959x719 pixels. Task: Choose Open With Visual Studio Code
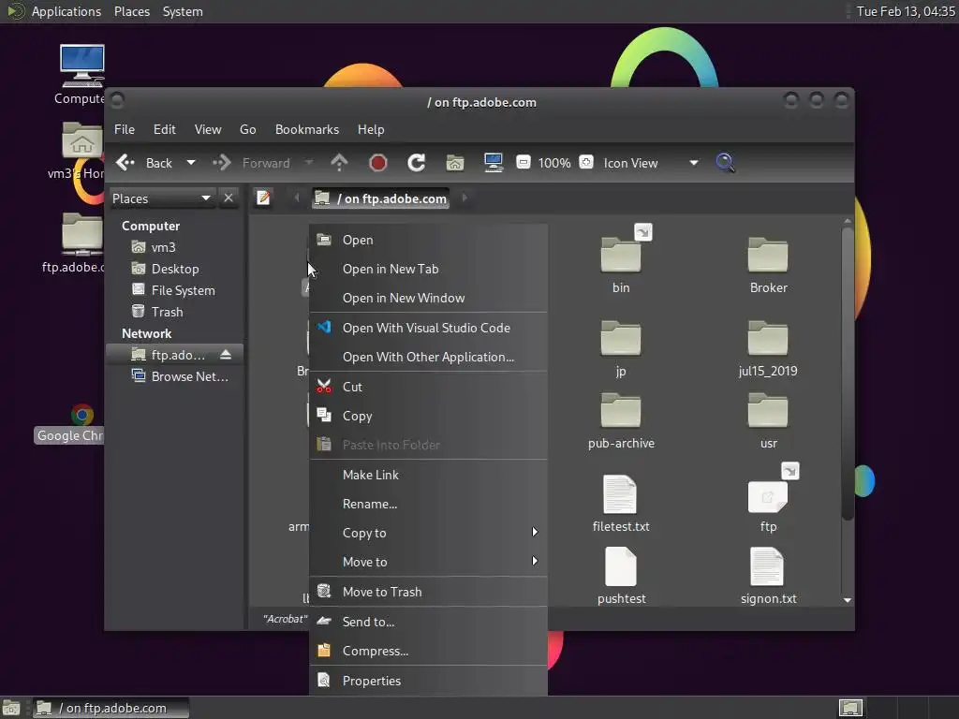pos(428,328)
